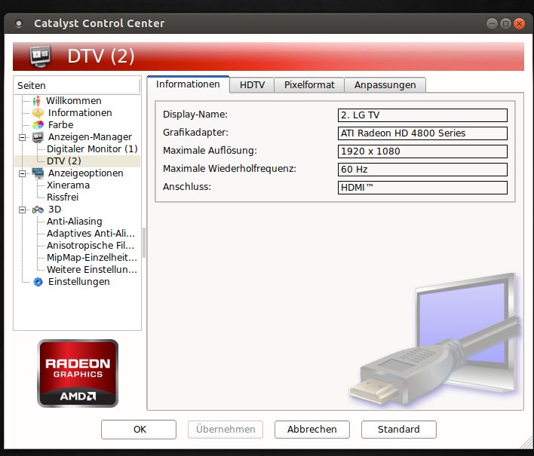This screenshot has height=456, width=534.
Task: Open the Xinerama page
Action: (x=68, y=185)
